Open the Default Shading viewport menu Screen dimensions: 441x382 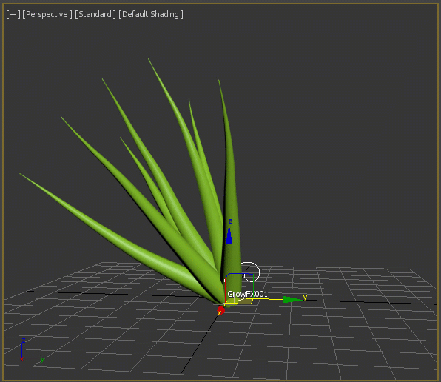[x=151, y=14]
